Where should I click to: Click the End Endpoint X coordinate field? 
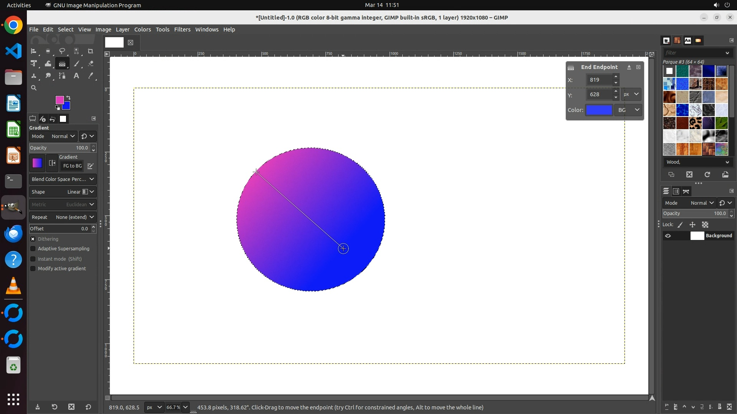pyautogui.click(x=600, y=80)
